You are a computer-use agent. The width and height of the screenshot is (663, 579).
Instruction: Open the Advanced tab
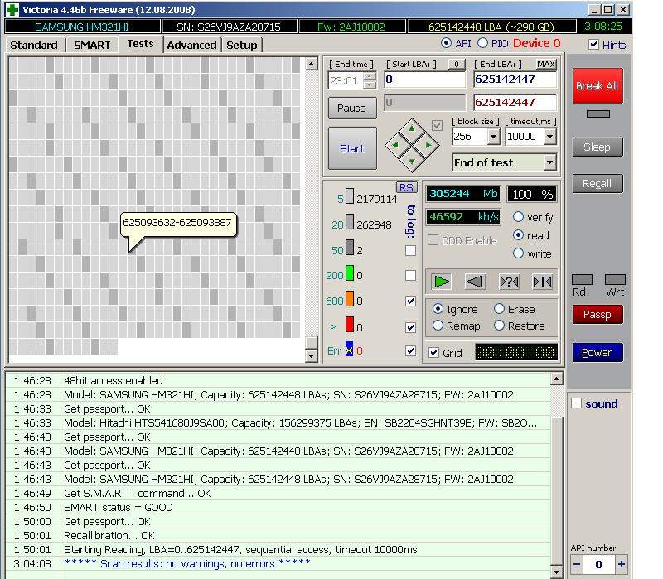(191, 45)
